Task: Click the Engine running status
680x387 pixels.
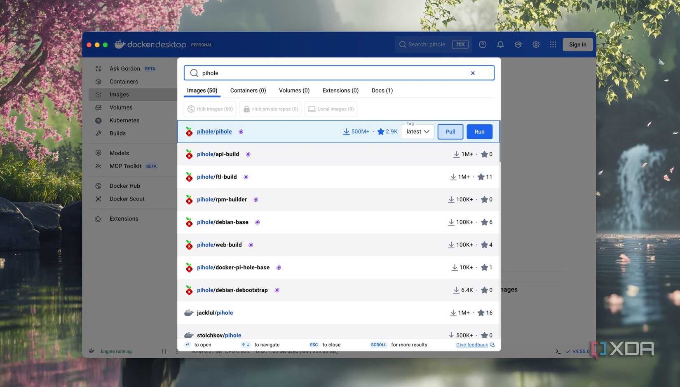Action: (x=116, y=351)
